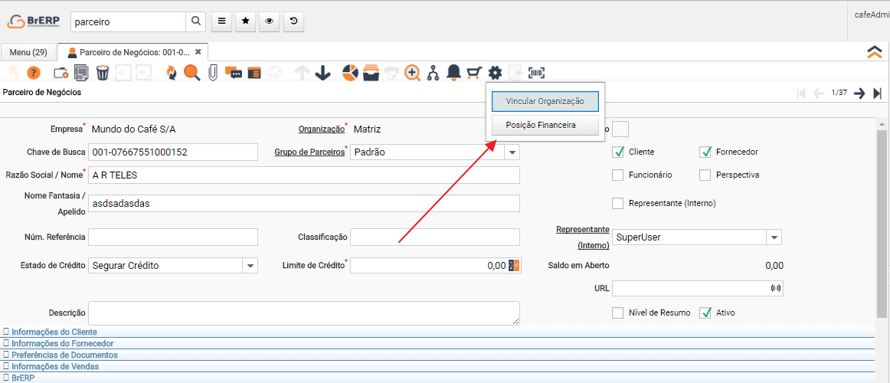Click the Razão Social / Nome field

[303, 175]
